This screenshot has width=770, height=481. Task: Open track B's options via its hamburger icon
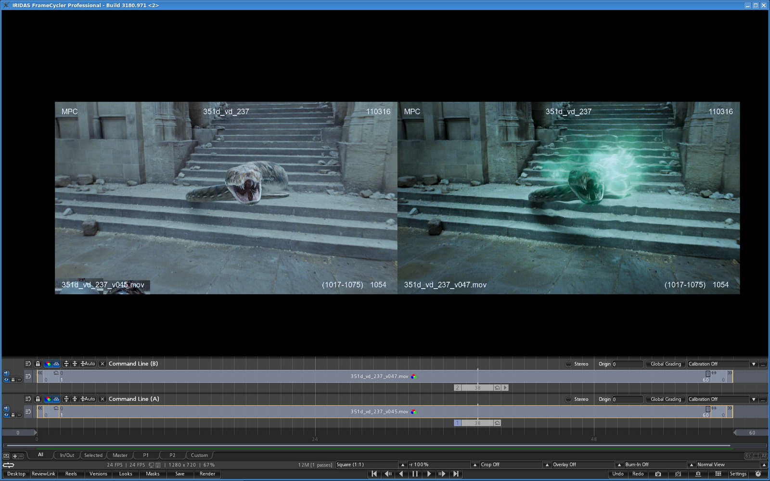pos(28,364)
